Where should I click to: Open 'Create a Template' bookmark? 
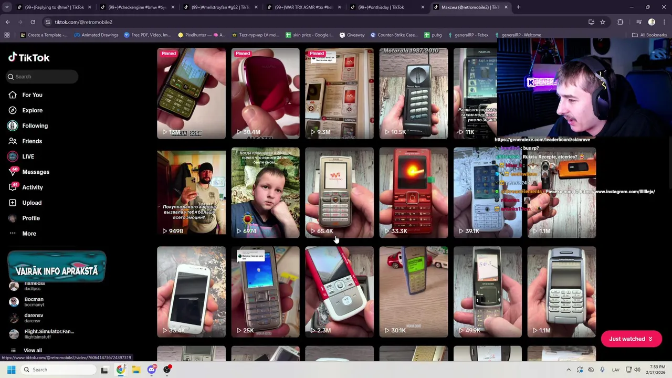(44, 35)
